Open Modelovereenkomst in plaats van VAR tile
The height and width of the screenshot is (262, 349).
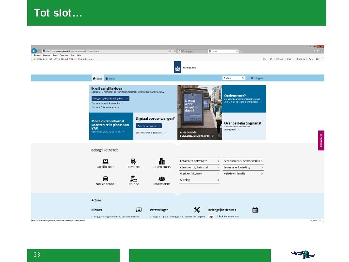coord(111,126)
